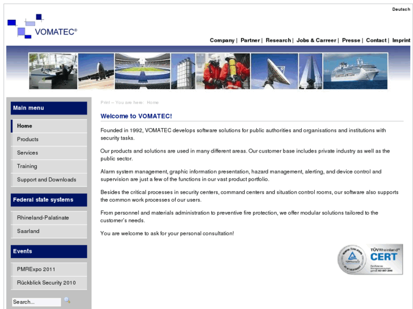Viewport: 413px width, 309px height.
Task: Open the Contact page
Action: point(376,40)
